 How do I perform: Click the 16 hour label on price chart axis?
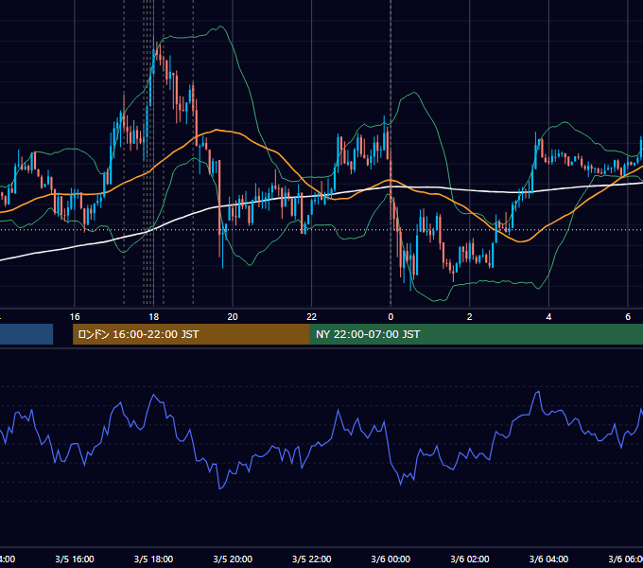75,317
